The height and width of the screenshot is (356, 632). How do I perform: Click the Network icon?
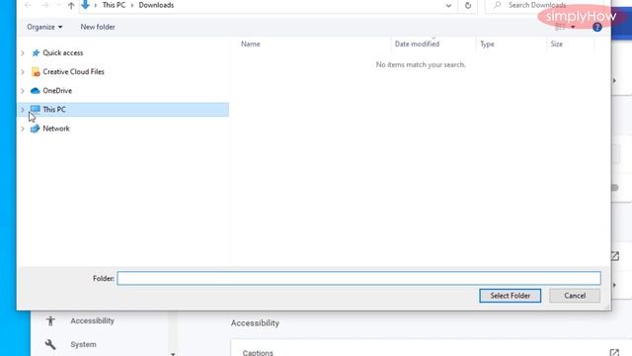click(x=36, y=129)
